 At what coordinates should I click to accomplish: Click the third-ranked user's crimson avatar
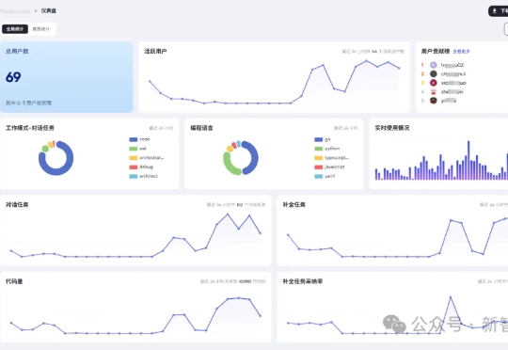pyautogui.click(x=434, y=83)
